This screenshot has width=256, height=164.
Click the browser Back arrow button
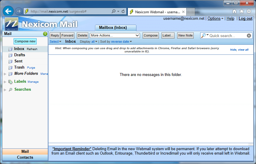point(8,11)
